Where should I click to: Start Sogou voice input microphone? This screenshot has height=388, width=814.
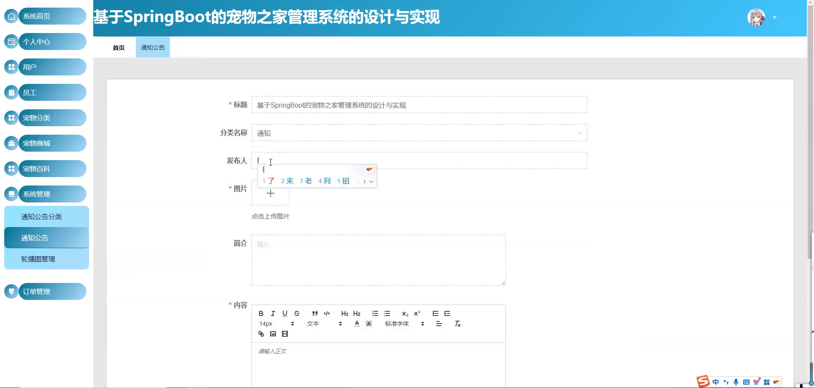(736, 382)
